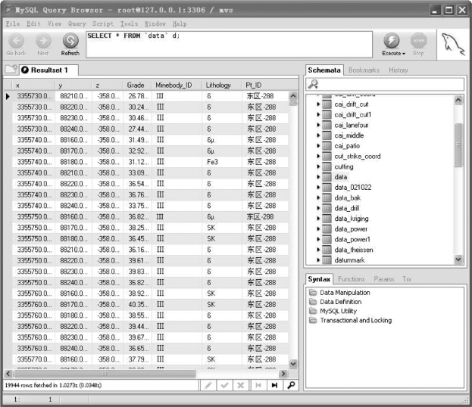Click the Execute lightning icon
Screen dimensions: 472x407
coord(392,40)
